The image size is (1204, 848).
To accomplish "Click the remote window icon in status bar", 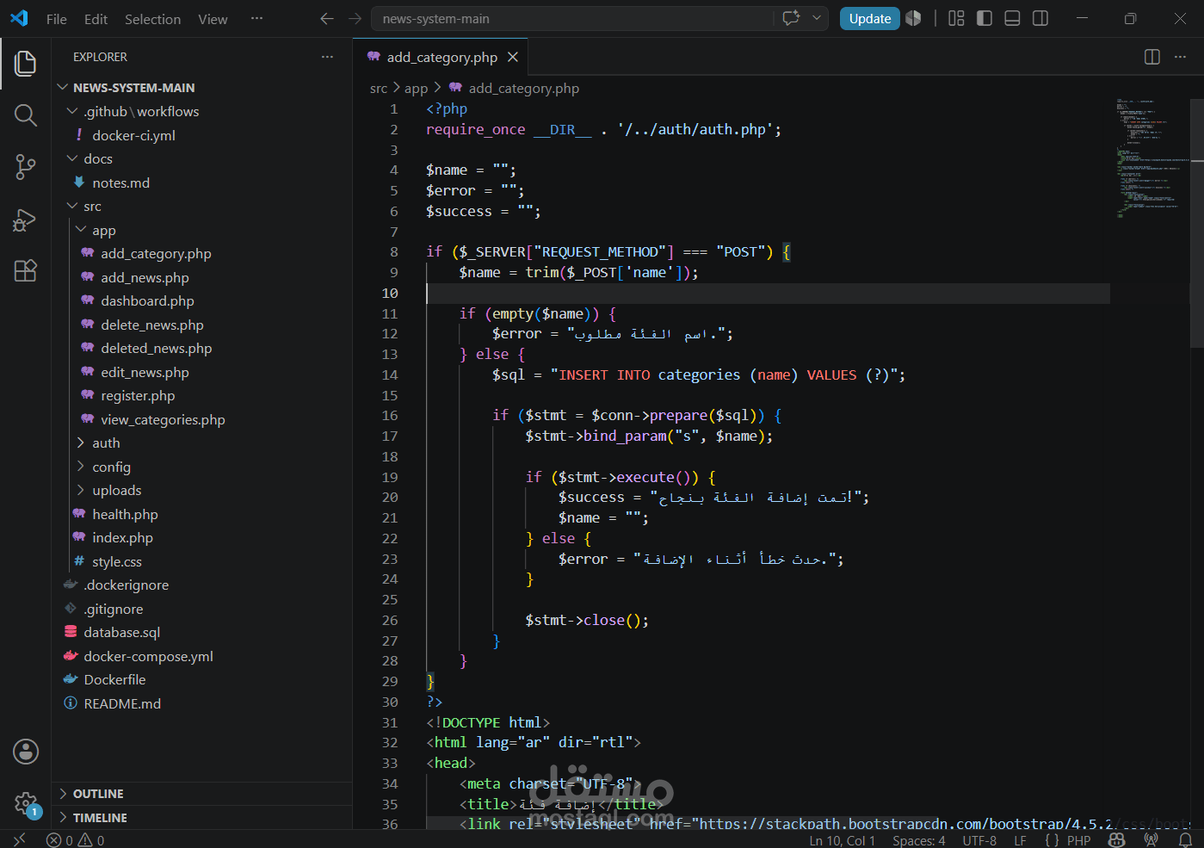I will [x=20, y=839].
